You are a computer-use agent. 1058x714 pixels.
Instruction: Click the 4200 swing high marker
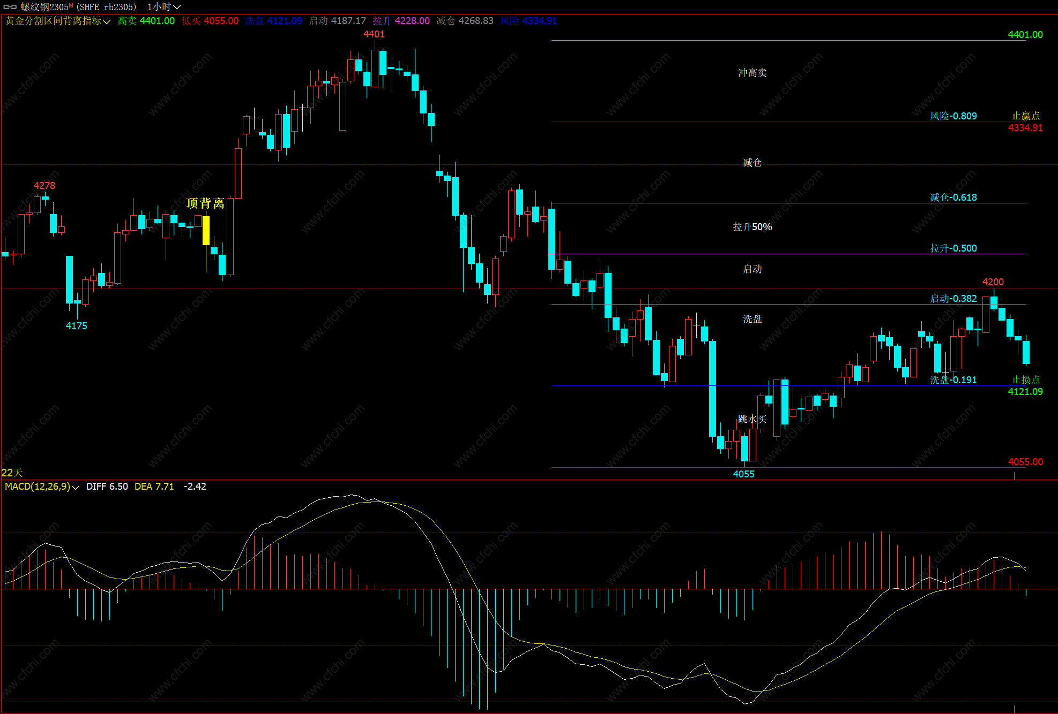[993, 282]
